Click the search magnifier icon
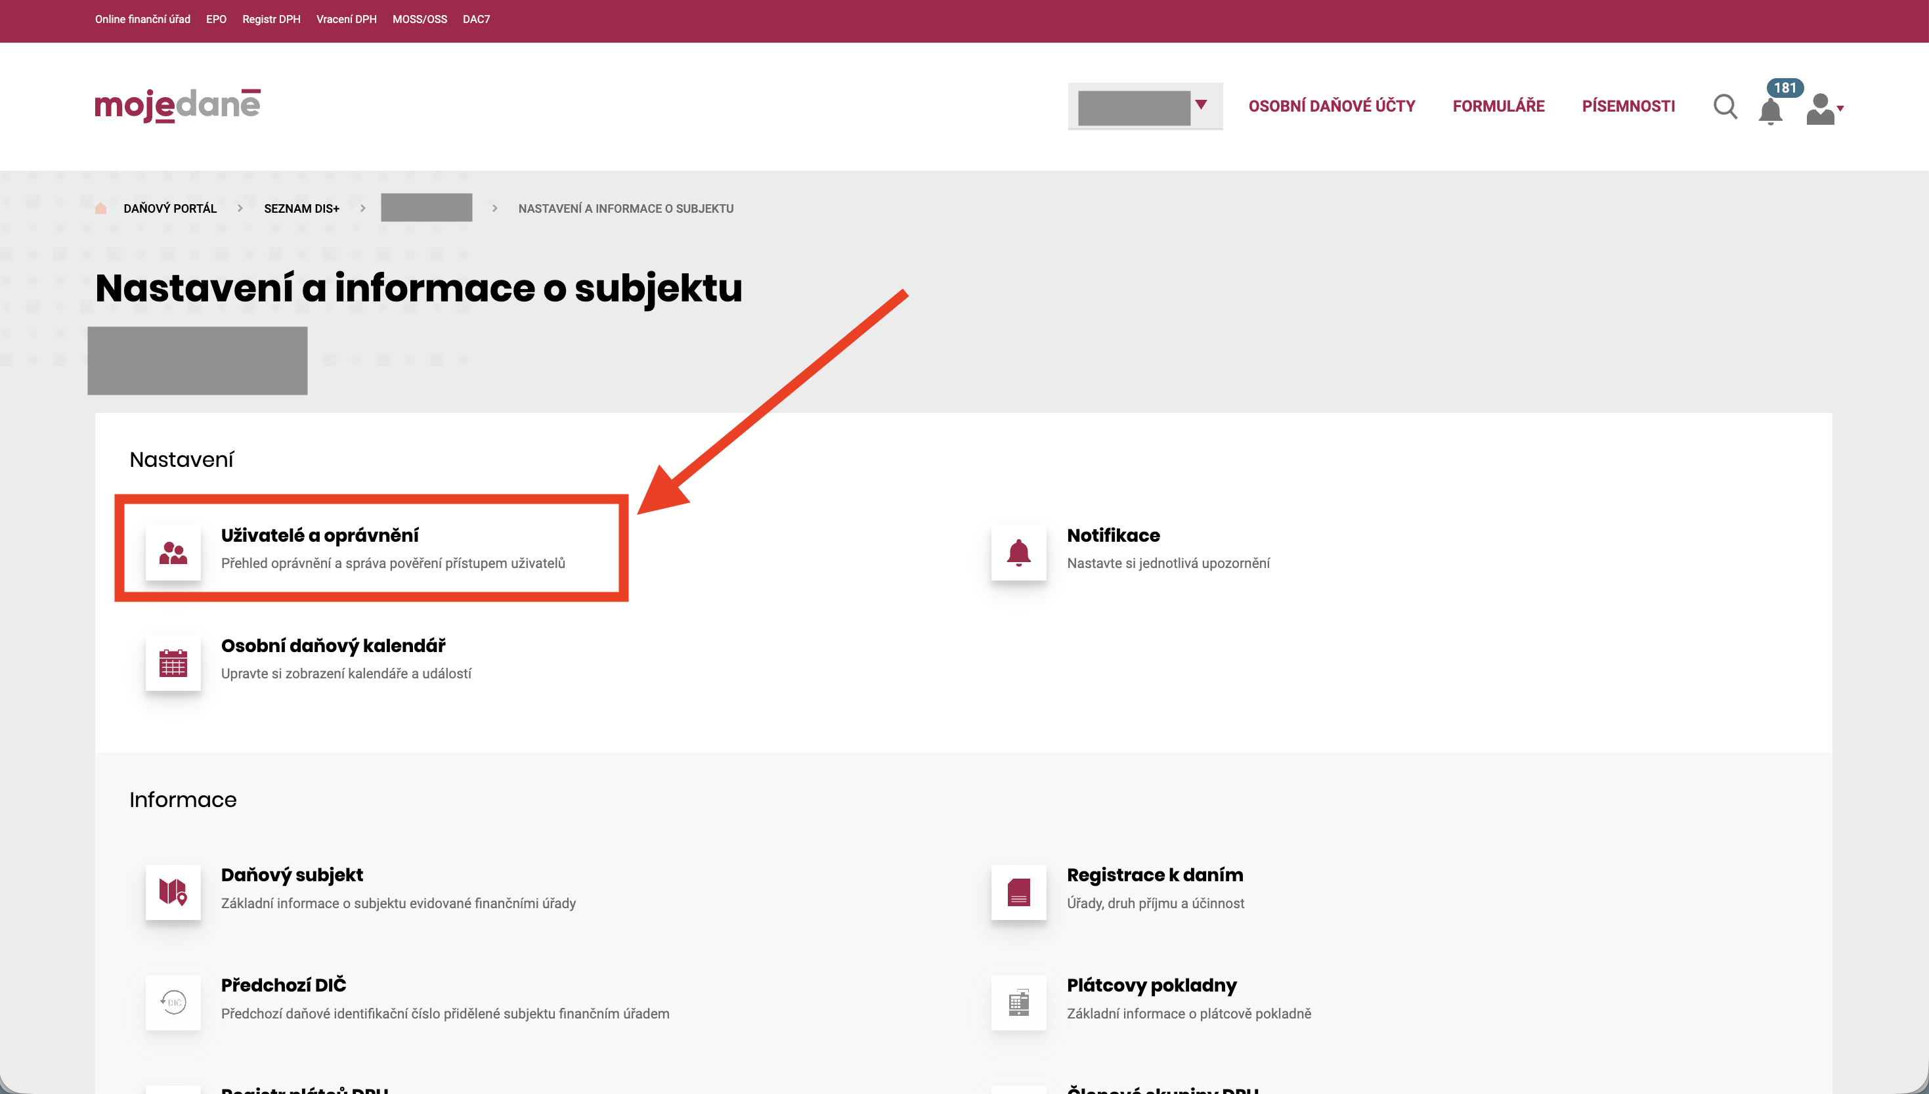Screen dimensions: 1929x1094 click(x=1725, y=106)
